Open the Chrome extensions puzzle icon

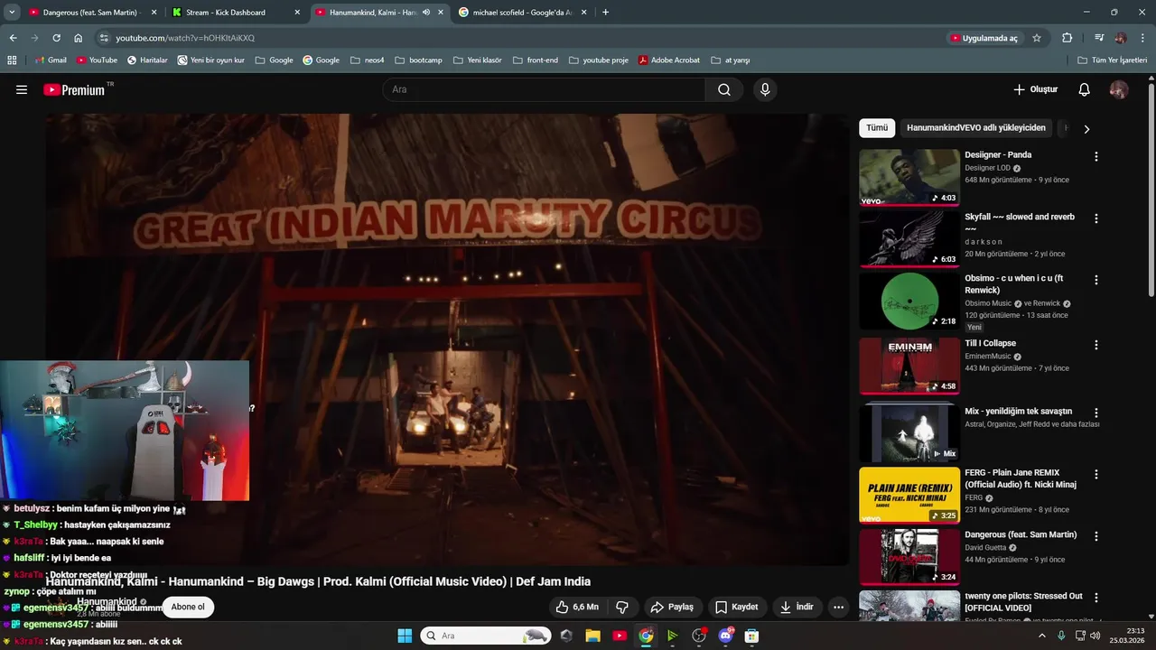coord(1067,38)
